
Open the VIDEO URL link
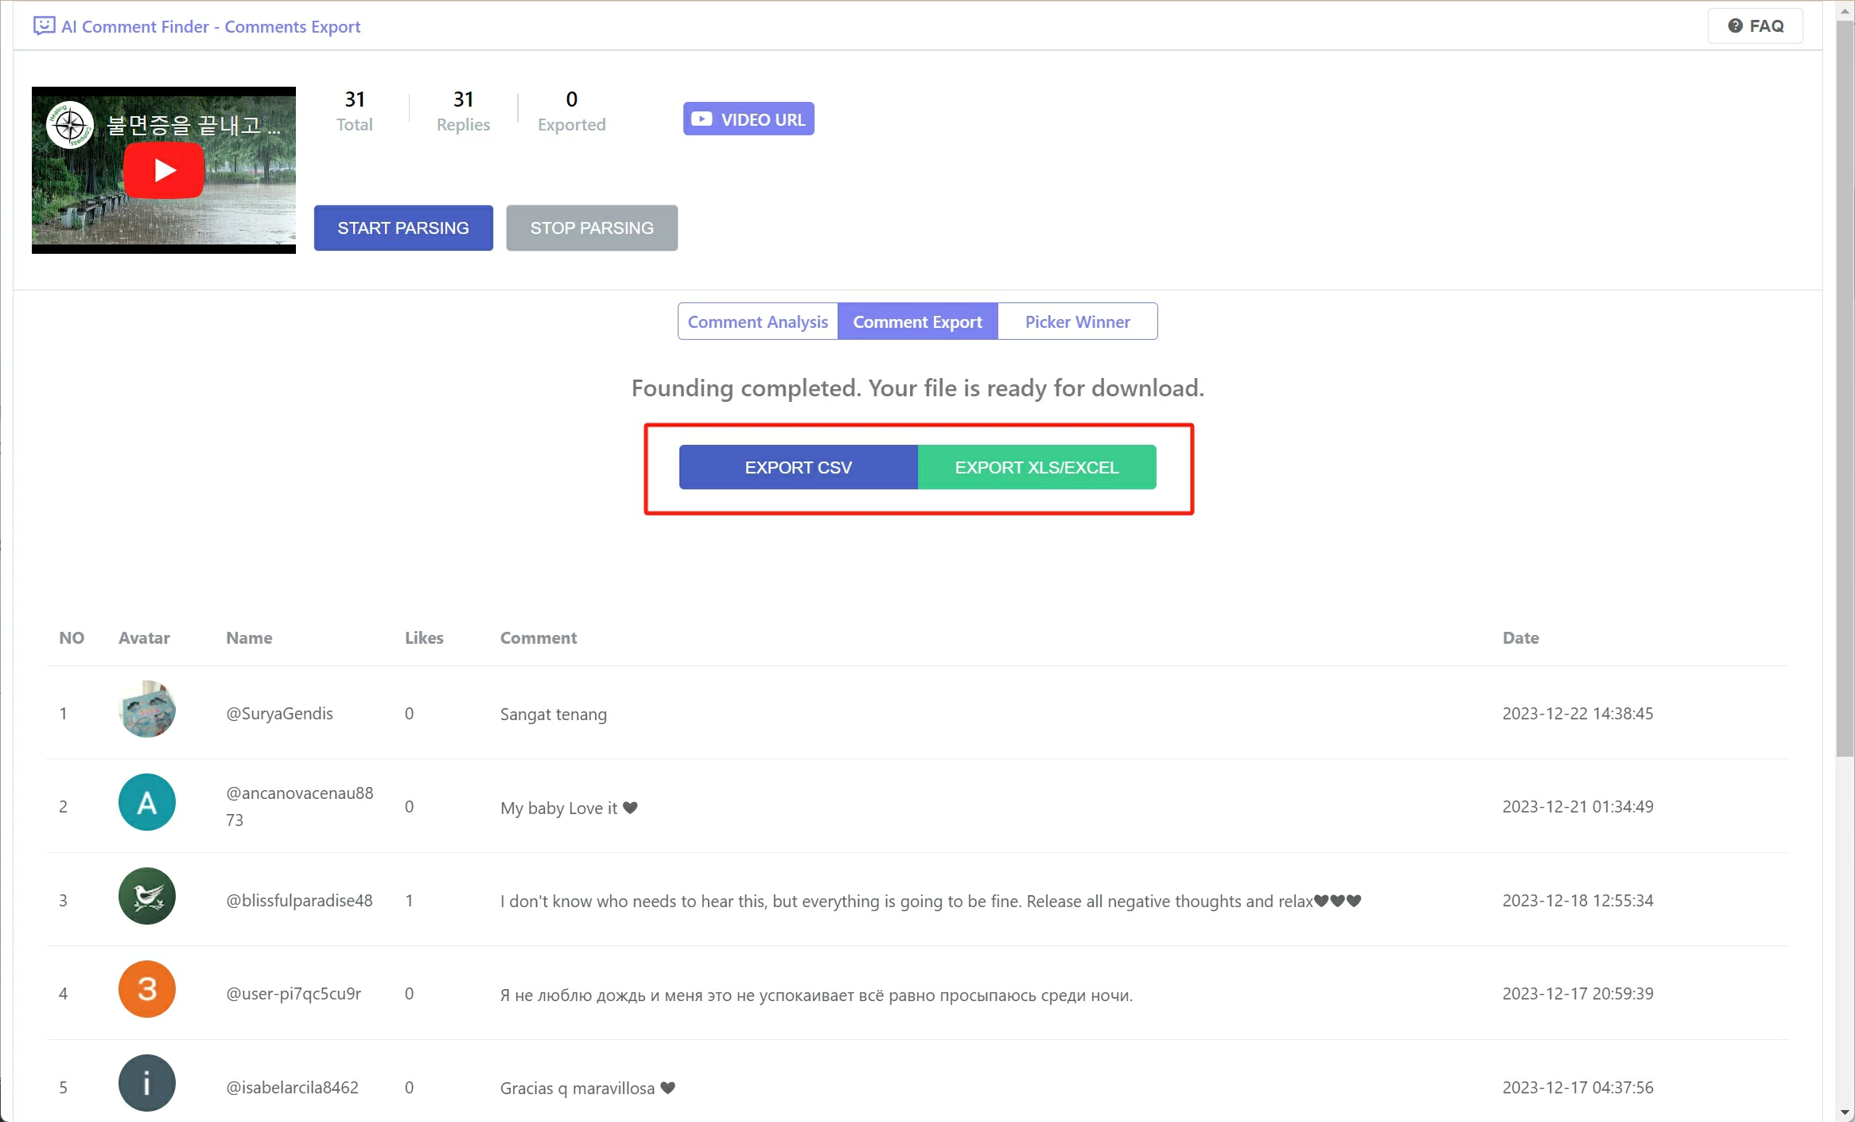(x=749, y=118)
